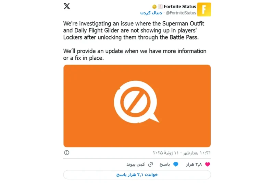Click the small affiliate badge beside Fortnite Status

pos(160,7)
